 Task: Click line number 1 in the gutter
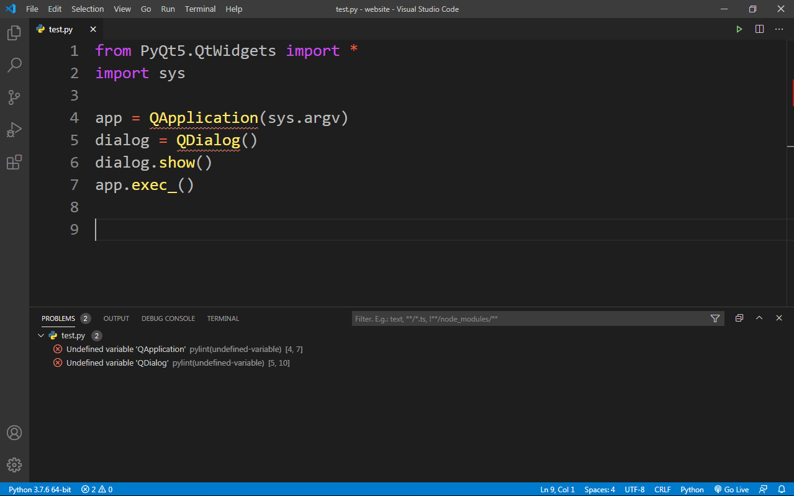[74, 51]
